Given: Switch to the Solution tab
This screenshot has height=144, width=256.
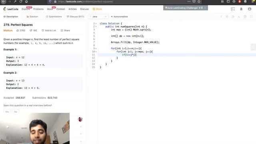Looking at the screenshot, I should [32, 17].
